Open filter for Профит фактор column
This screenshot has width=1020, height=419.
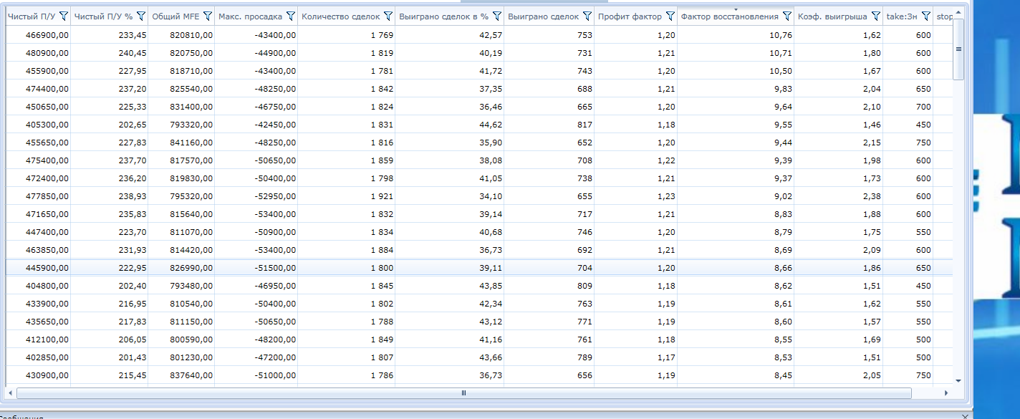click(670, 16)
